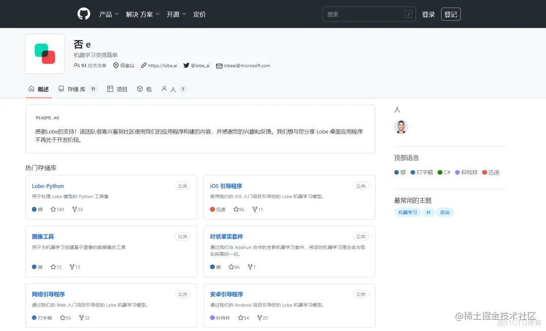Screen dimensions: 546x331
Task: Click the 打字稿 language in 顶部语言
Action: coord(422,173)
